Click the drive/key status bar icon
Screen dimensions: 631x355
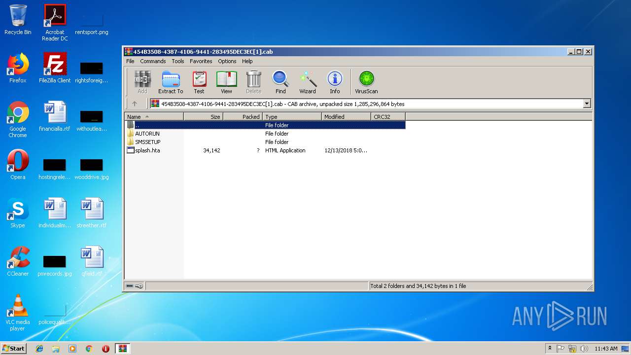pos(134,286)
